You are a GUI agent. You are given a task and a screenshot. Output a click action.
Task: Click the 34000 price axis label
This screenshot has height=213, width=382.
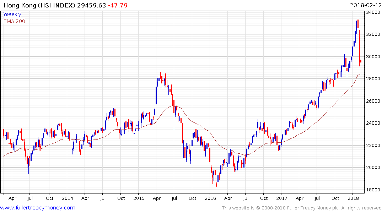(x=373, y=12)
